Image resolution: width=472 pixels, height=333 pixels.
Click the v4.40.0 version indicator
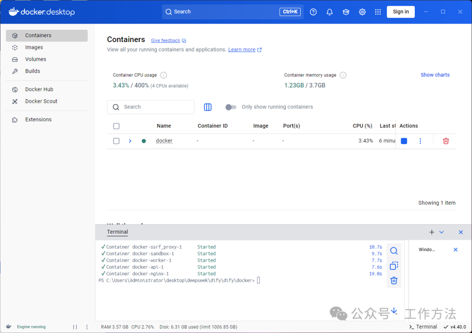coord(455,327)
